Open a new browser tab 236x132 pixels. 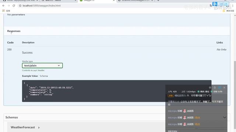[x=158, y=1]
